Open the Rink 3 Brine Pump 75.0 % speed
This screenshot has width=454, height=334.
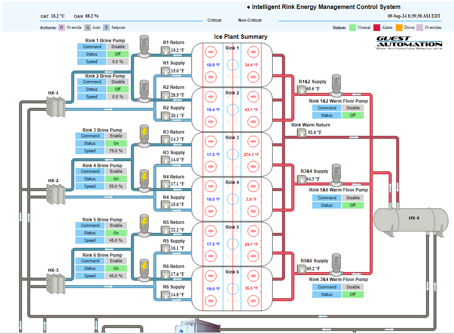coord(116,151)
